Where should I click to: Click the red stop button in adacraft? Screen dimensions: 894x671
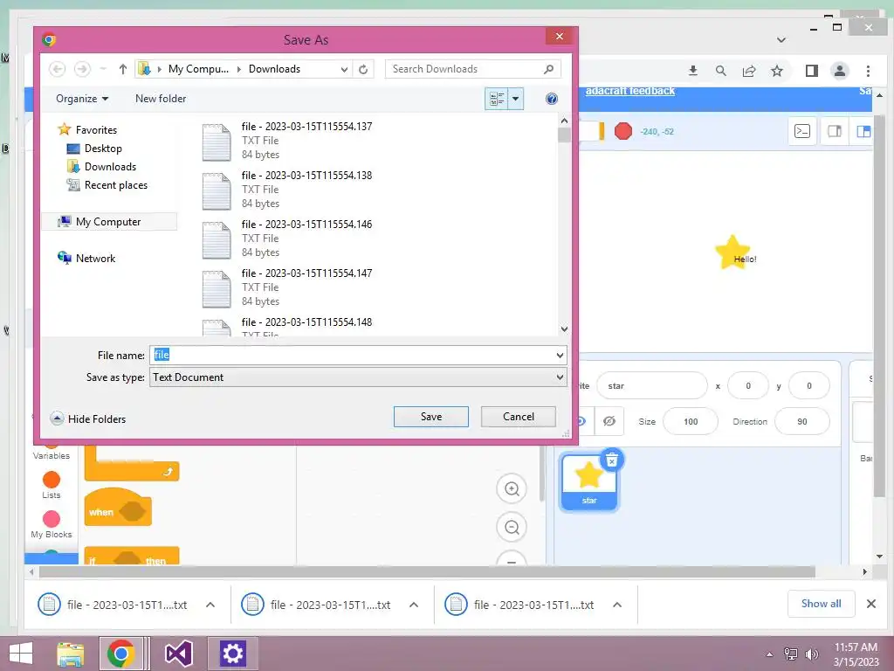coord(623,131)
